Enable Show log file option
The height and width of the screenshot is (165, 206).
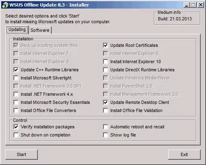105,135
